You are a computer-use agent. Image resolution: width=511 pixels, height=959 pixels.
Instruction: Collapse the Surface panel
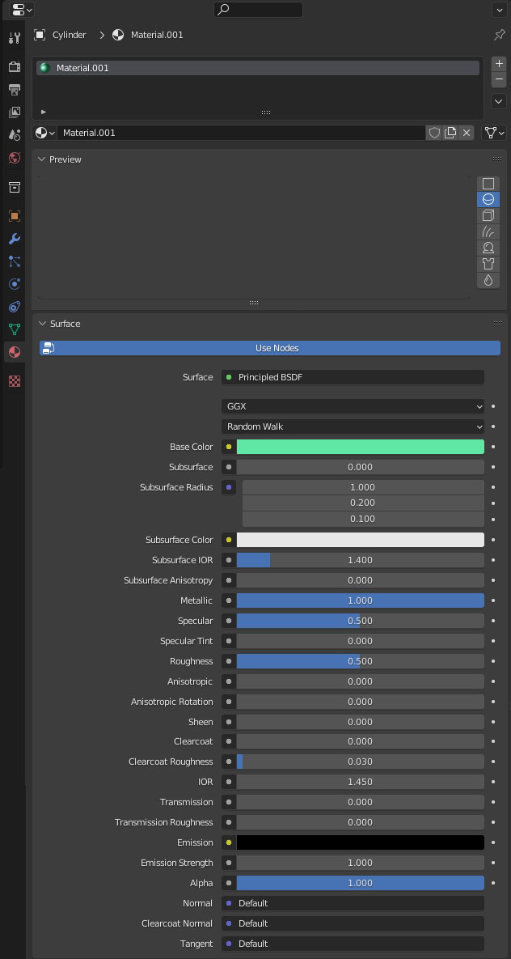pos(41,324)
